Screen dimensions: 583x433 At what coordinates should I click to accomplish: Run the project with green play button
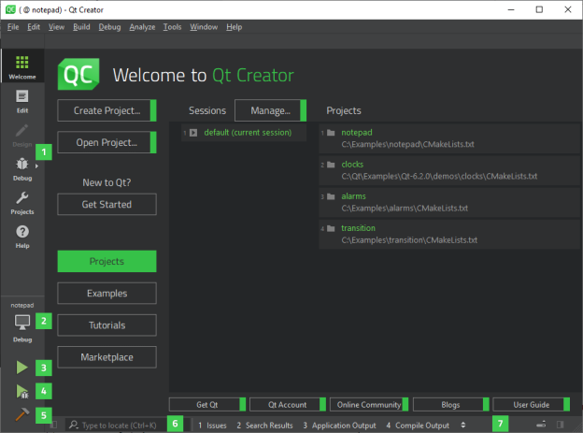click(21, 368)
